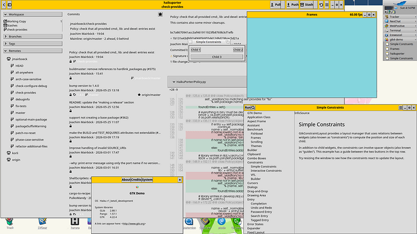Collapse the HaikuPorter/Policy.py file diff
This screenshot has width=417, height=234.
(x=174, y=82)
